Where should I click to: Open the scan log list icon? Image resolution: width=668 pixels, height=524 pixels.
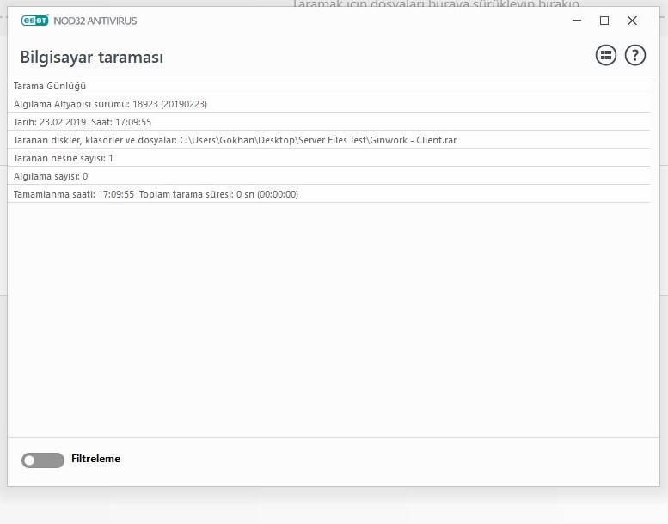click(606, 55)
